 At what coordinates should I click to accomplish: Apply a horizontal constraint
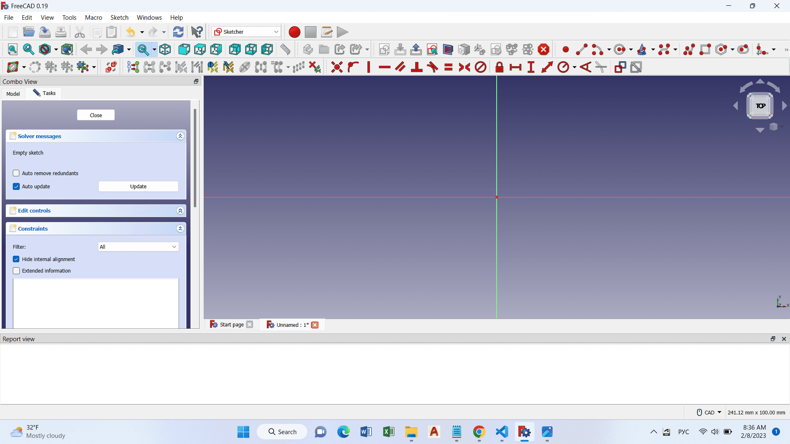(x=384, y=67)
